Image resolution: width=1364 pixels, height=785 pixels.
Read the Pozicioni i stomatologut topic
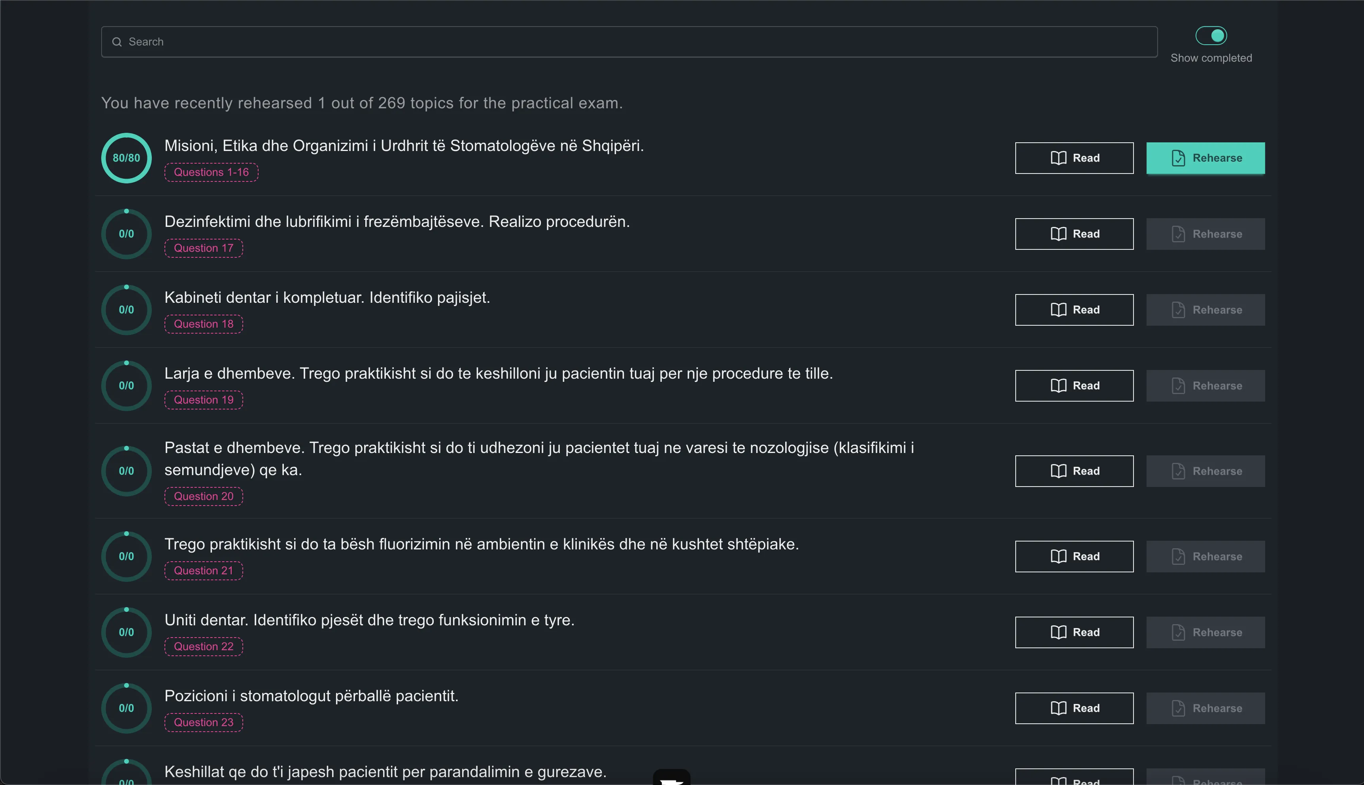(x=1074, y=708)
